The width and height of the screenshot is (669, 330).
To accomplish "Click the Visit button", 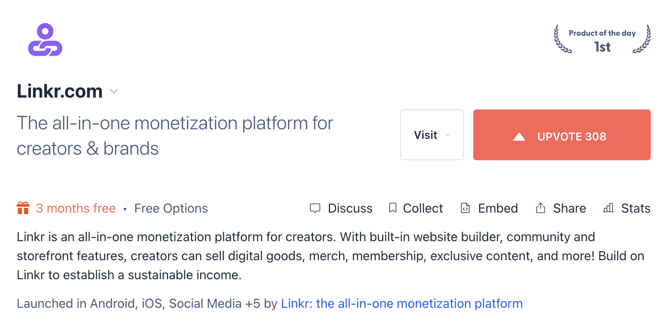I will [x=432, y=135].
